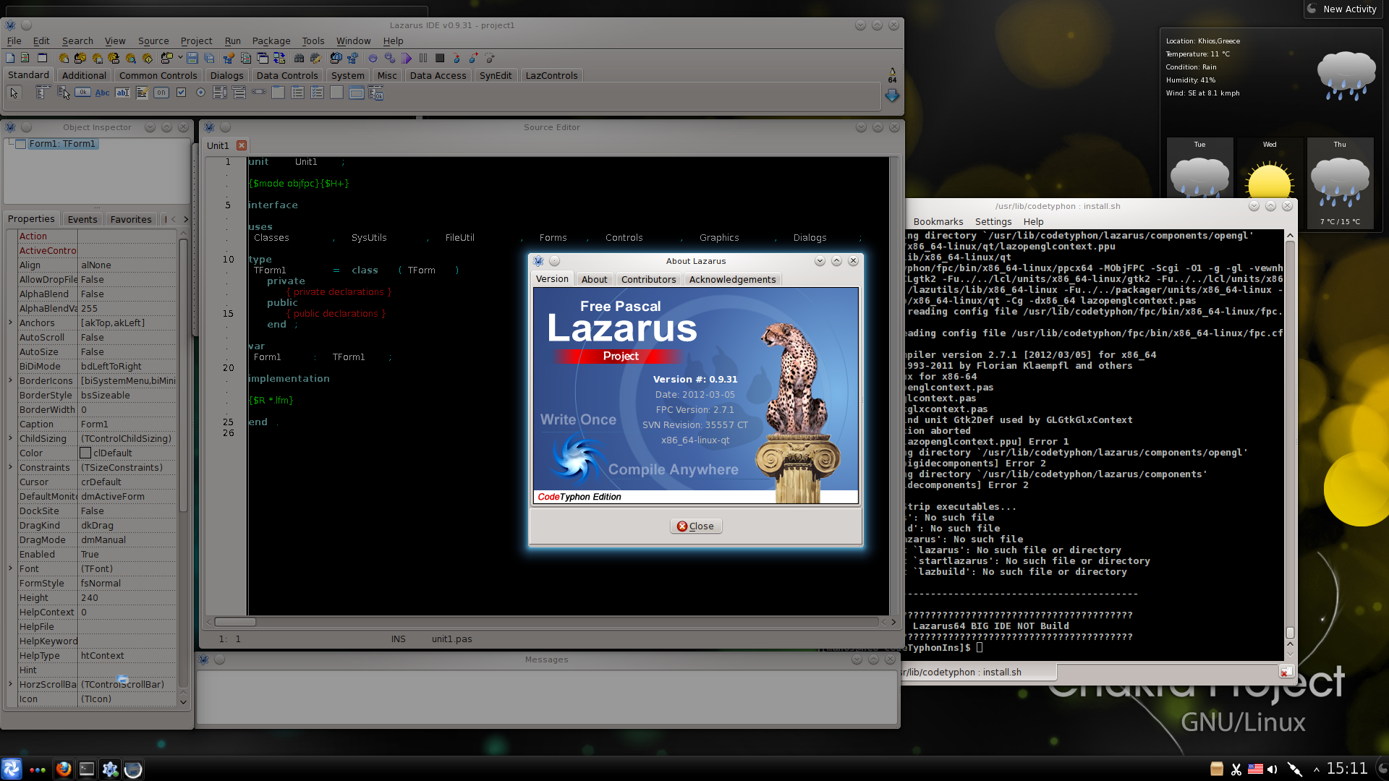Close the About Lazarus dialog via Close
The image size is (1389, 781).
point(696,526)
